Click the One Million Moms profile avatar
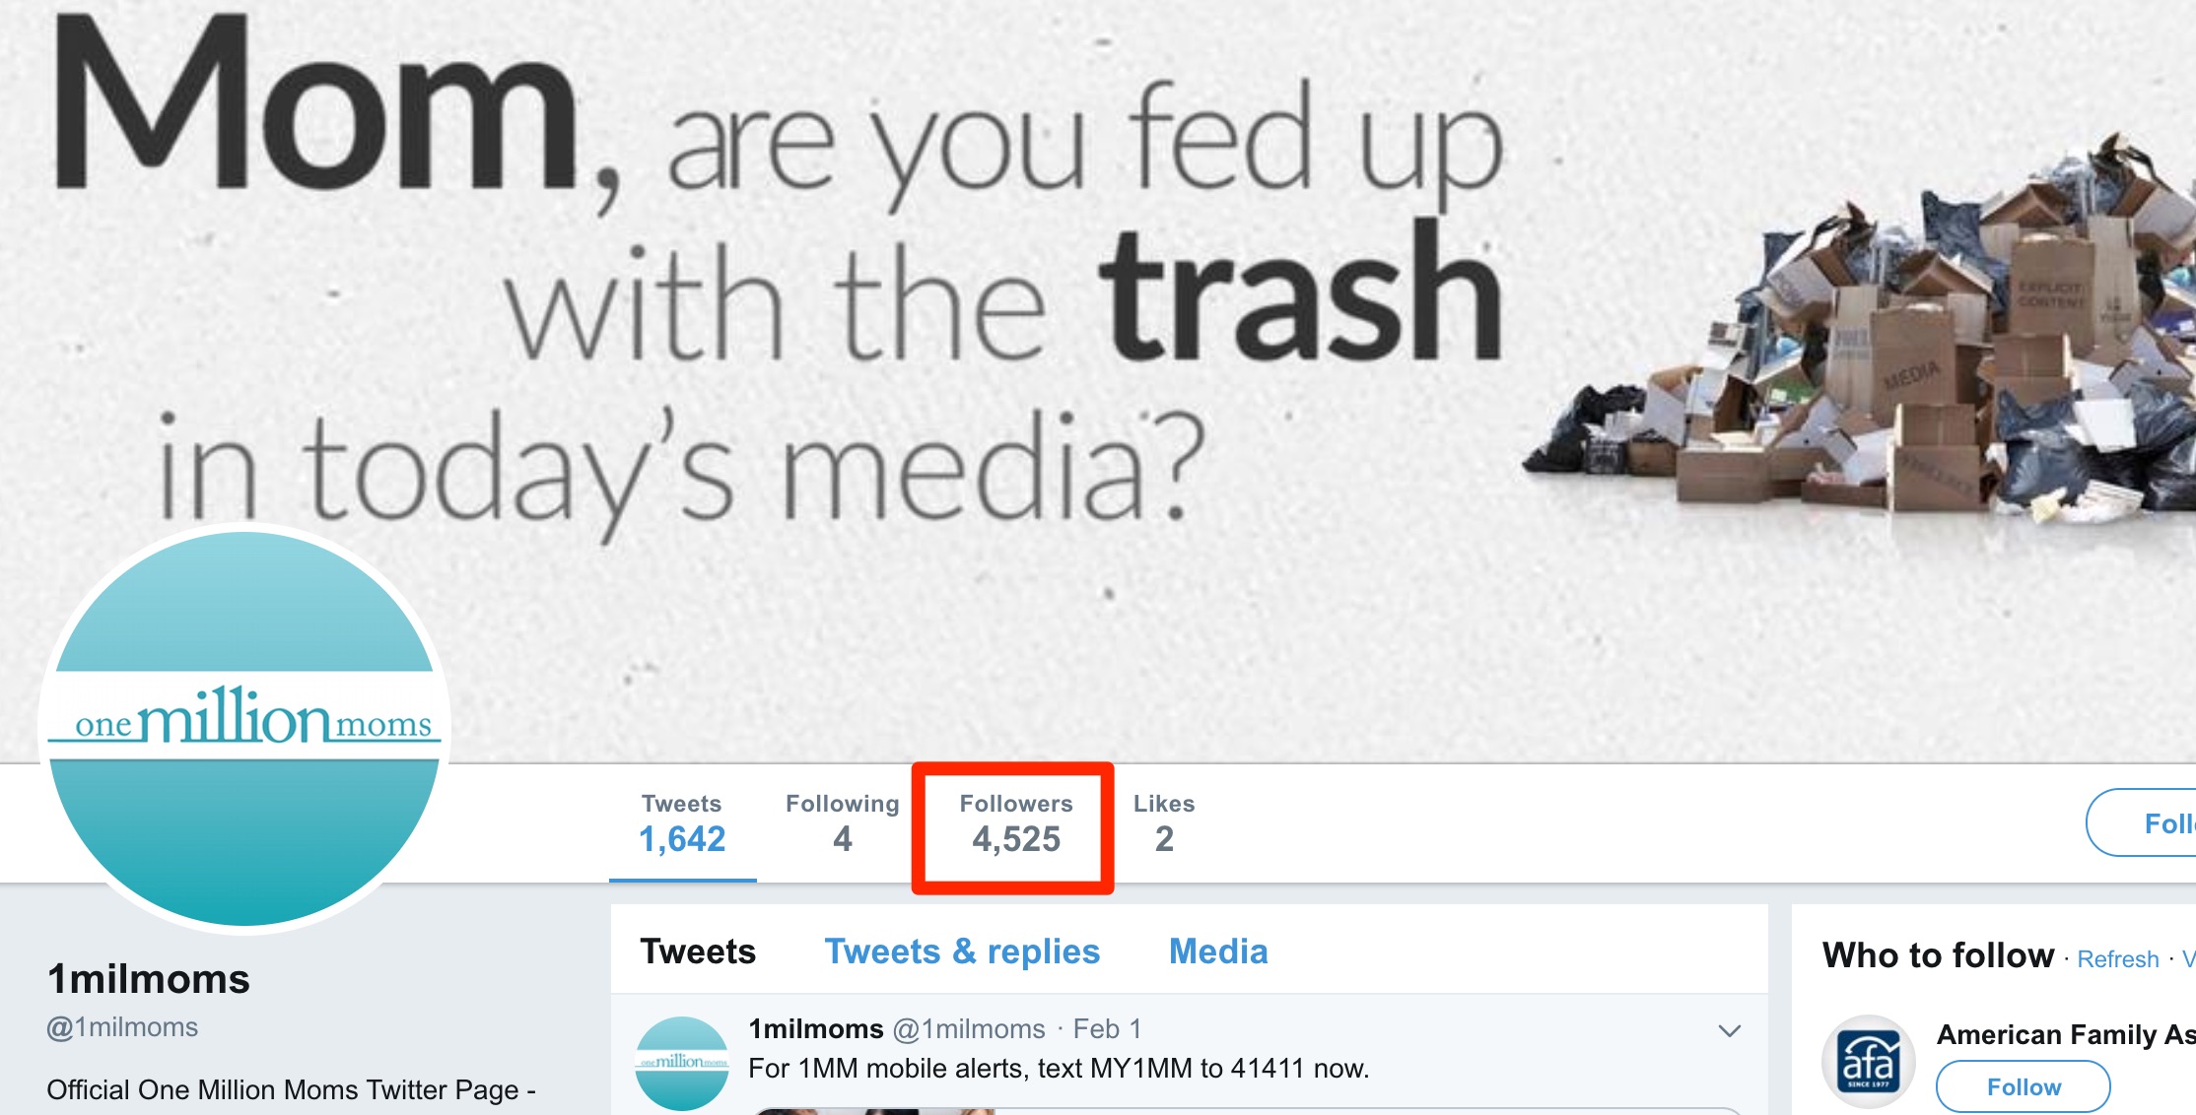Image resolution: width=2196 pixels, height=1115 pixels. click(x=244, y=728)
